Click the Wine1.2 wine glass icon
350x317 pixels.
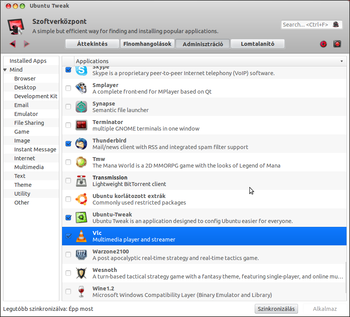[x=81, y=292]
